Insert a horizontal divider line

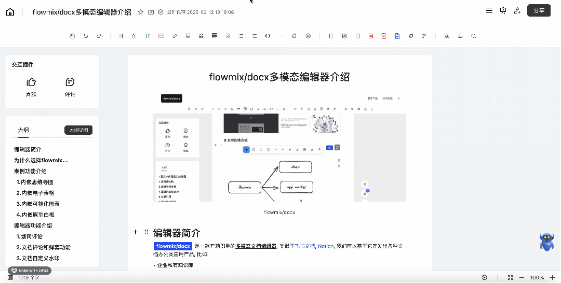281,36
